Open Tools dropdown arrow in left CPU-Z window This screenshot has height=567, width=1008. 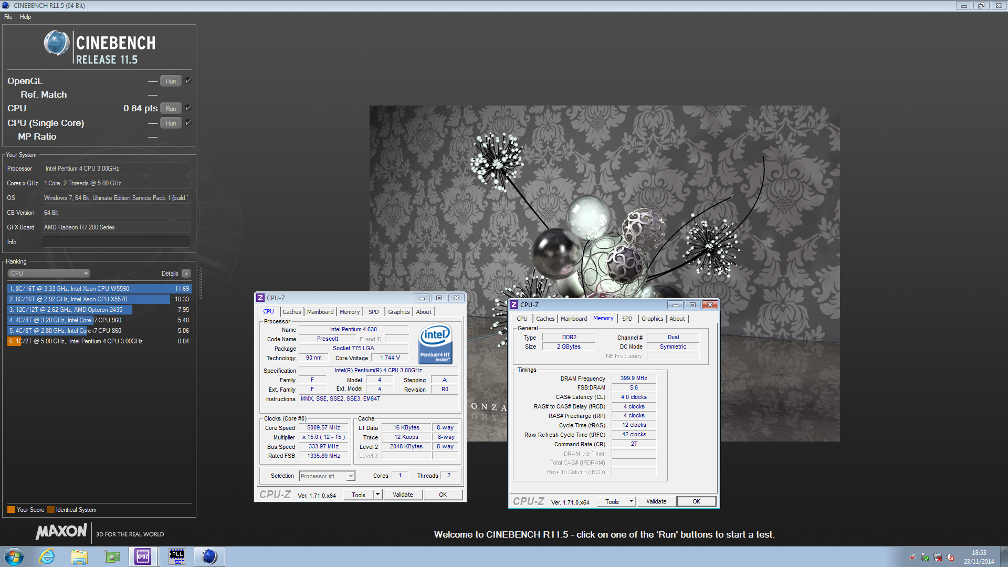click(377, 495)
